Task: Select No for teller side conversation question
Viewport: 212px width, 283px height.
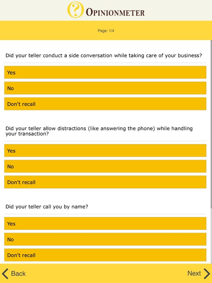Action: click(105, 88)
